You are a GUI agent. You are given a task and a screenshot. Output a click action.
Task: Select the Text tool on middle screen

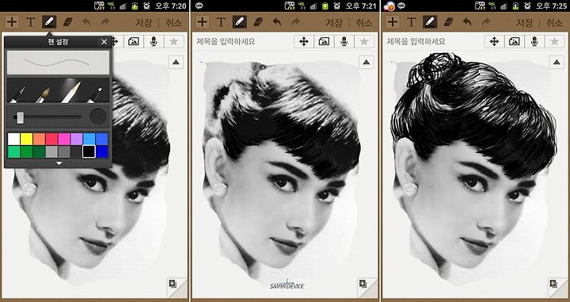pyautogui.click(x=221, y=22)
